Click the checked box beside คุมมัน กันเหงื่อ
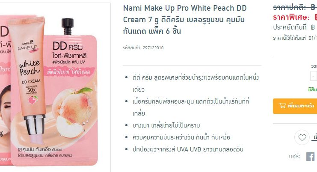Image resolution: width=317 pixels, height=172 pixels. pyautogui.click(x=20, y=150)
